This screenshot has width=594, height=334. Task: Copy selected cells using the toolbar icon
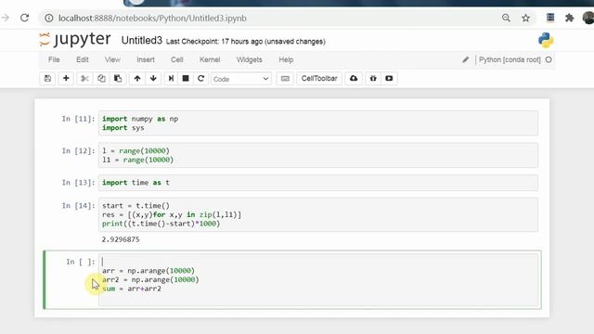tap(101, 78)
